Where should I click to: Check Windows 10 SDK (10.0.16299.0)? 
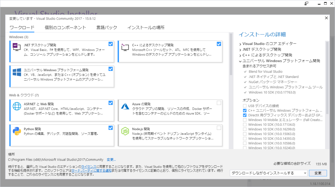pyautogui.click(x=245, y=130)
